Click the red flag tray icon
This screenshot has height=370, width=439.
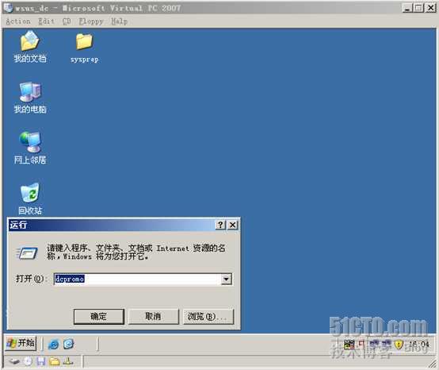click(x=361, y=344)
